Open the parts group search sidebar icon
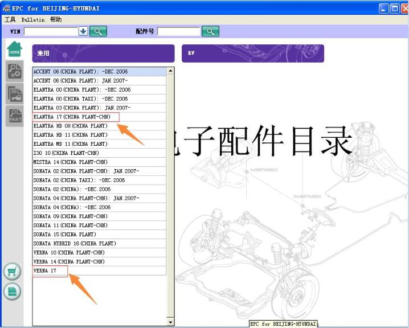Image resolution: width=409 pixels, height=328 pixels. tap(15, 71)
